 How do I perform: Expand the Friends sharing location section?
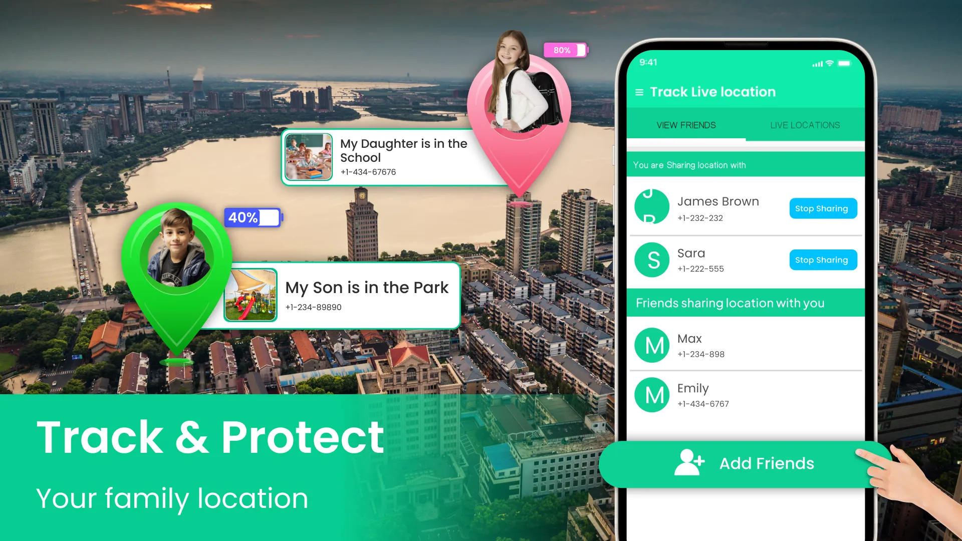click(x=730, y=303)
